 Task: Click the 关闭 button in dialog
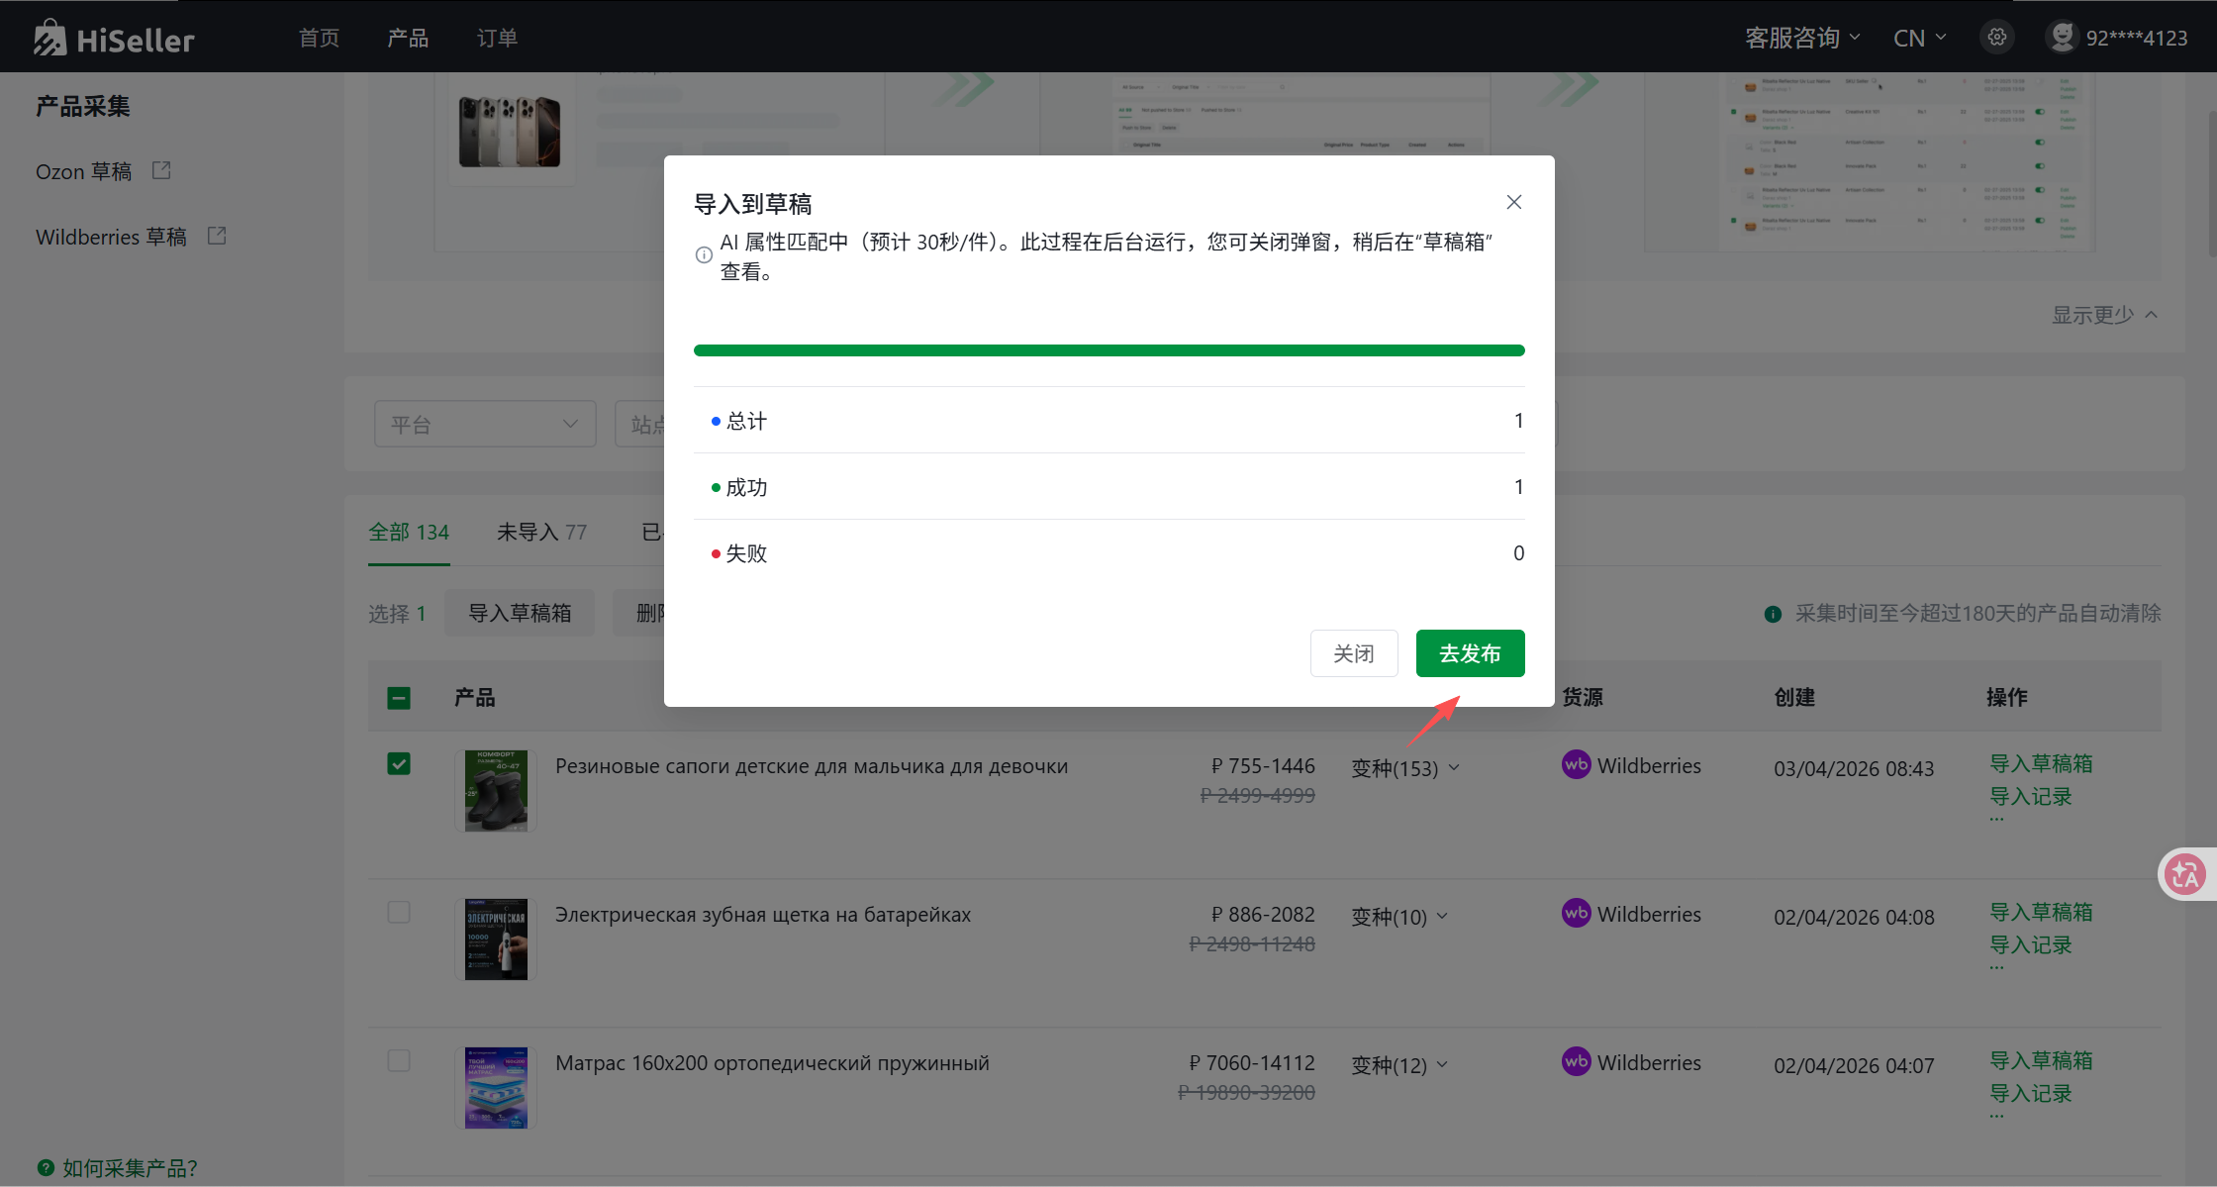[x=1353, y=653]
